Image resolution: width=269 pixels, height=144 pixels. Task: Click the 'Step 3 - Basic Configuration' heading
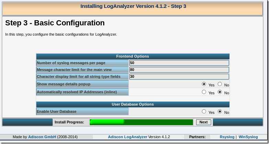point(55,23)
